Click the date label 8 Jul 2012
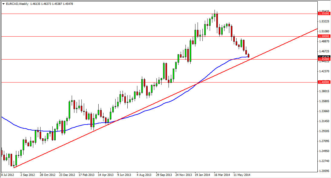 [8, 175]
